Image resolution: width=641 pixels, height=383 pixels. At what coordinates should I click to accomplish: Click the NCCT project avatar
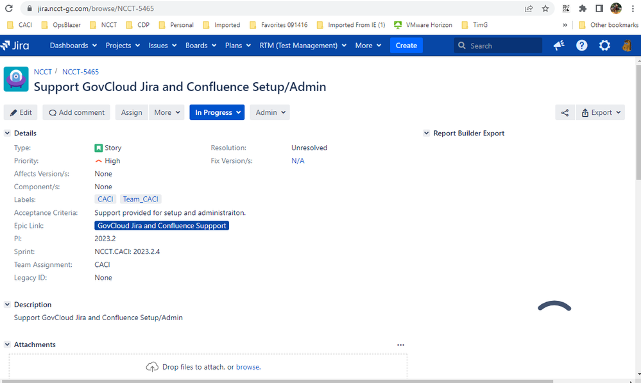(16, 79)
